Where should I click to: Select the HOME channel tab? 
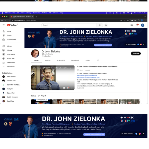pyautogui.click(x=36, y=60)
